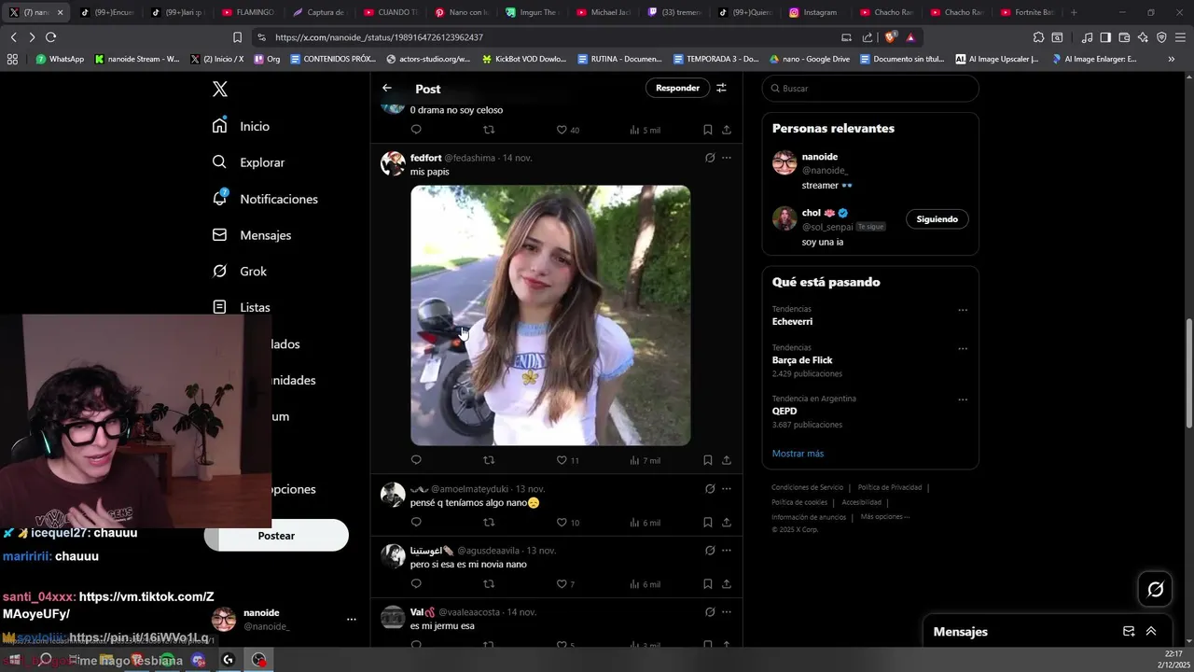Open Grok icon on @amoelmateyduki's reply
This screenshot has height=672, width=1194.
click(710, 488)
